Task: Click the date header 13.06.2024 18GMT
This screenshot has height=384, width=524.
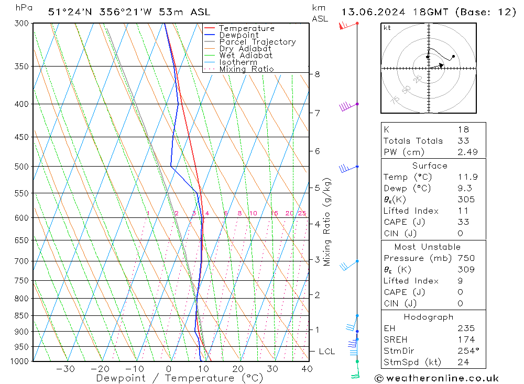Action: tap(395, 13)
